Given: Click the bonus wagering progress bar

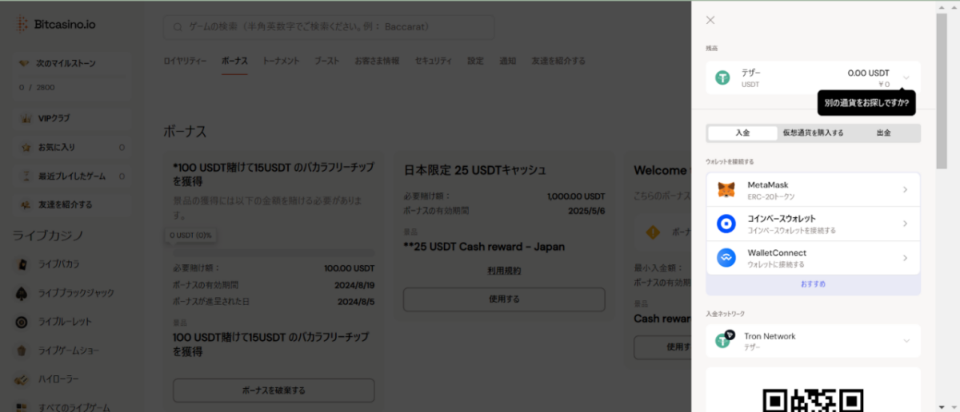Looking at the screenshot, I should pos(274,252).
